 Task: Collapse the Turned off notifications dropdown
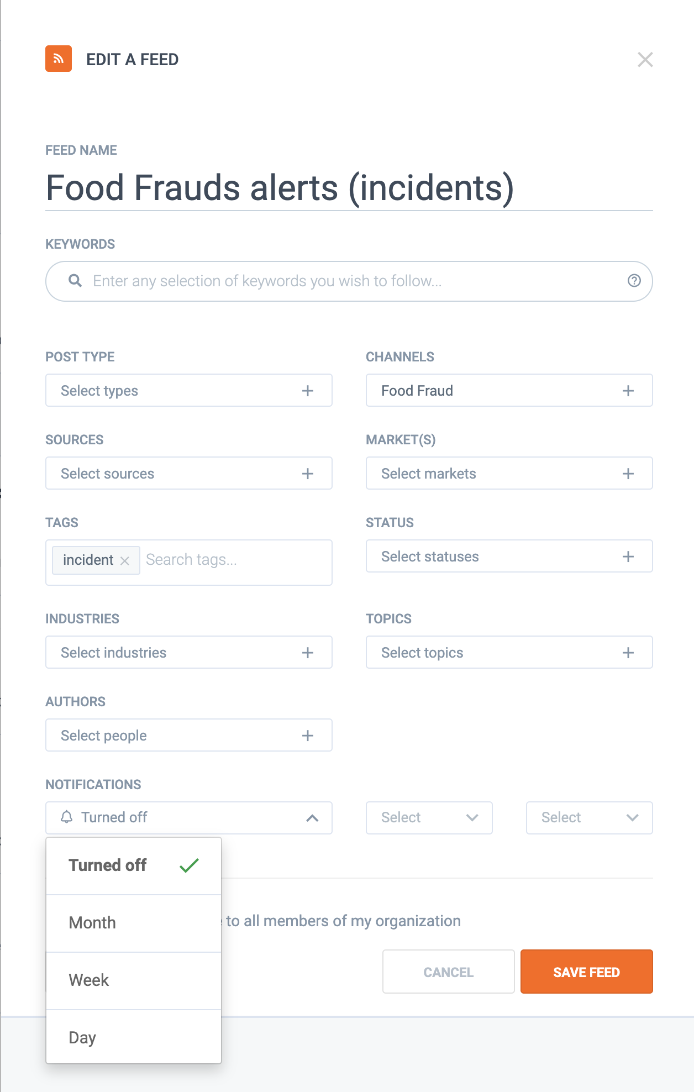(312, 818)
